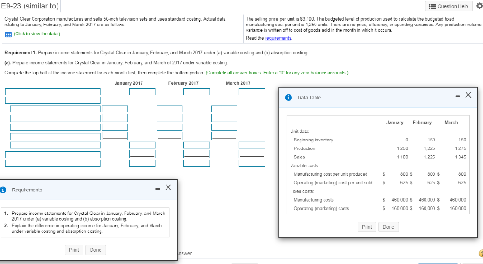Print the Requirements list
483x264 pixels.
pyautogui.click(x=74, y=250)
